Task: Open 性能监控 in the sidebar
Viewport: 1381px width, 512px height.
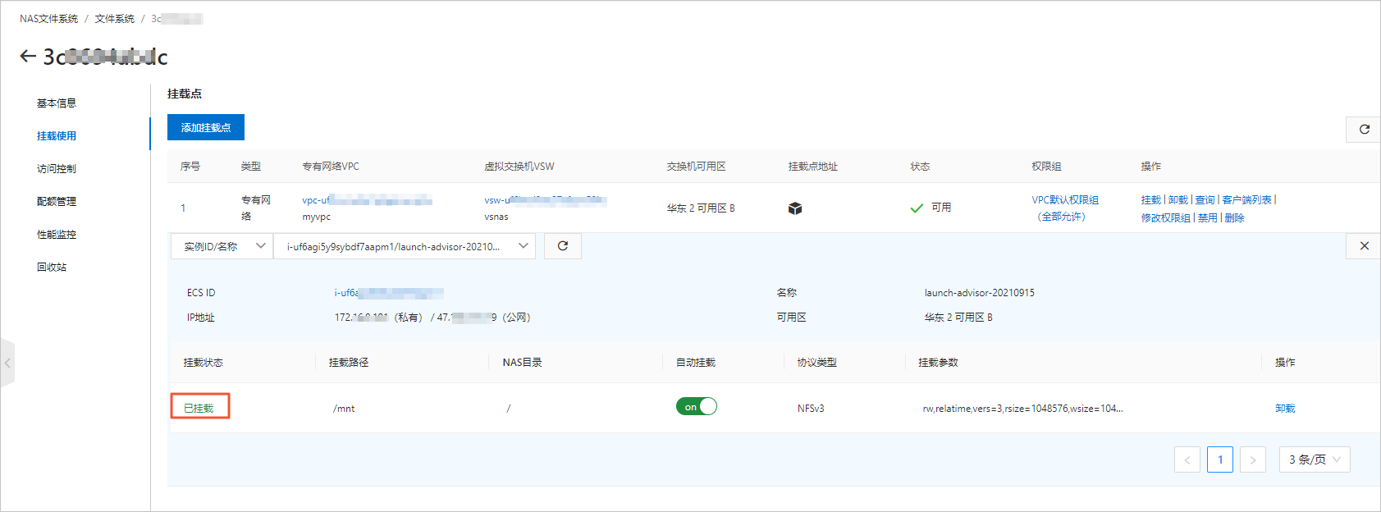Action: (x=57, y=235)
